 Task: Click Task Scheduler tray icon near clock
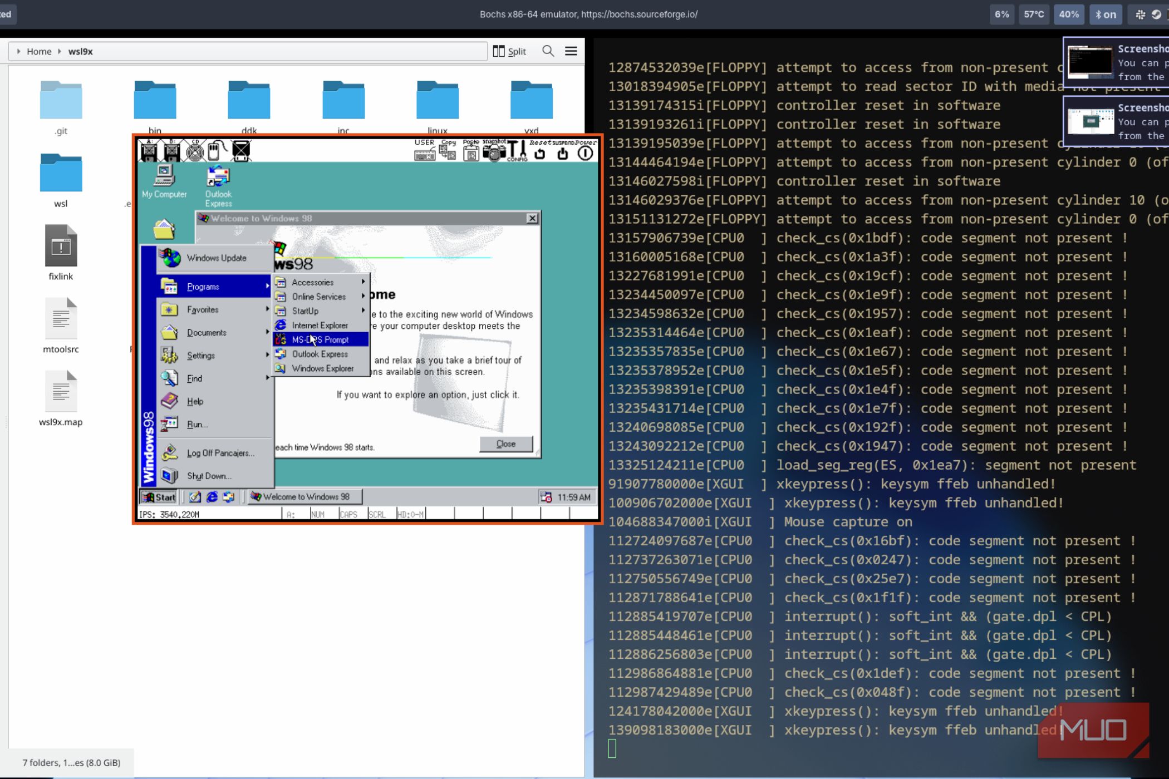point(546,497)
